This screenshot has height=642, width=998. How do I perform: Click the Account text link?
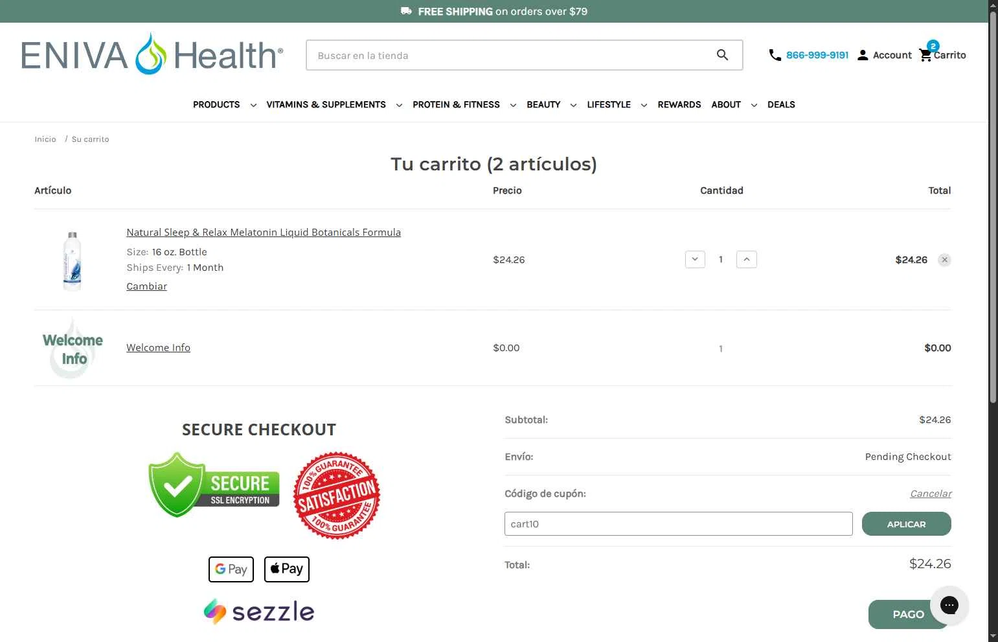pos(892,55)
